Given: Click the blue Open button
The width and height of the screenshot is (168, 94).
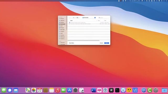Looking at the screenshot, I should [107, 43].
